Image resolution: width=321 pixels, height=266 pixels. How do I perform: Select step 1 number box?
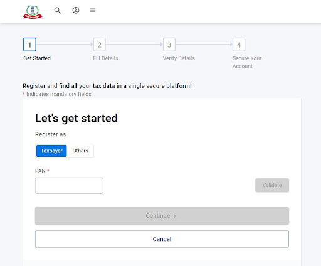pos(29,45)
